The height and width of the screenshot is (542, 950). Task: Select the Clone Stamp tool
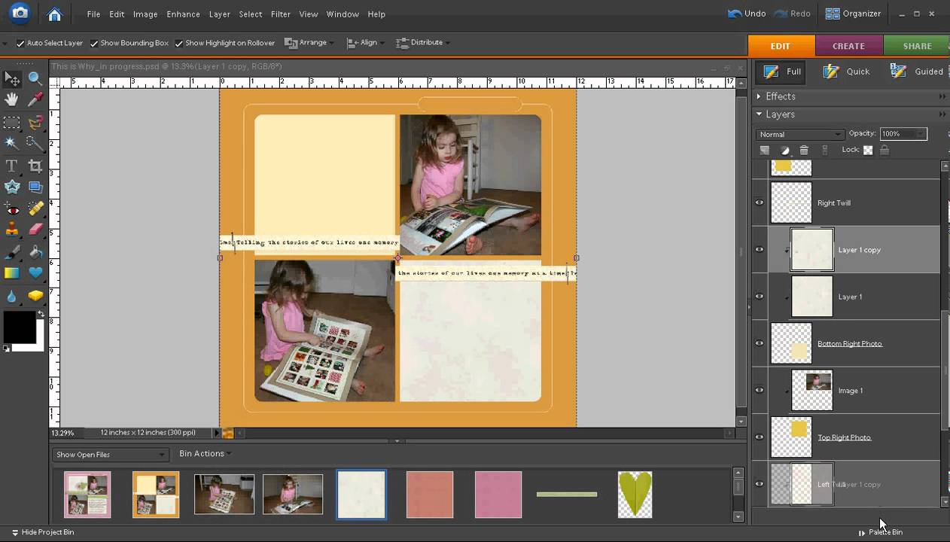tap(12, 230)
